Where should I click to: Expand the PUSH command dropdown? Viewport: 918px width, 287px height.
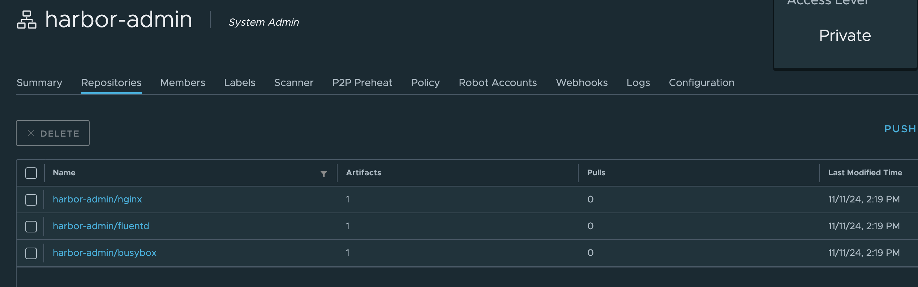point(900,129)
